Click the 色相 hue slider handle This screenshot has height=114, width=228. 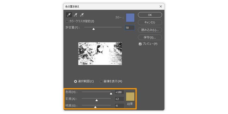pyautogui.click(x=111, y=94)
